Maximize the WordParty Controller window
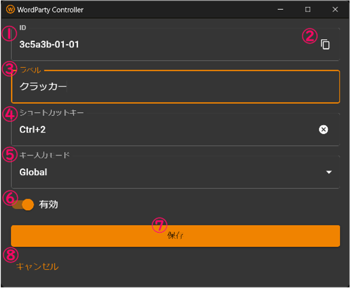Screen dimensions: 350x288 click(x=308, y=9)
